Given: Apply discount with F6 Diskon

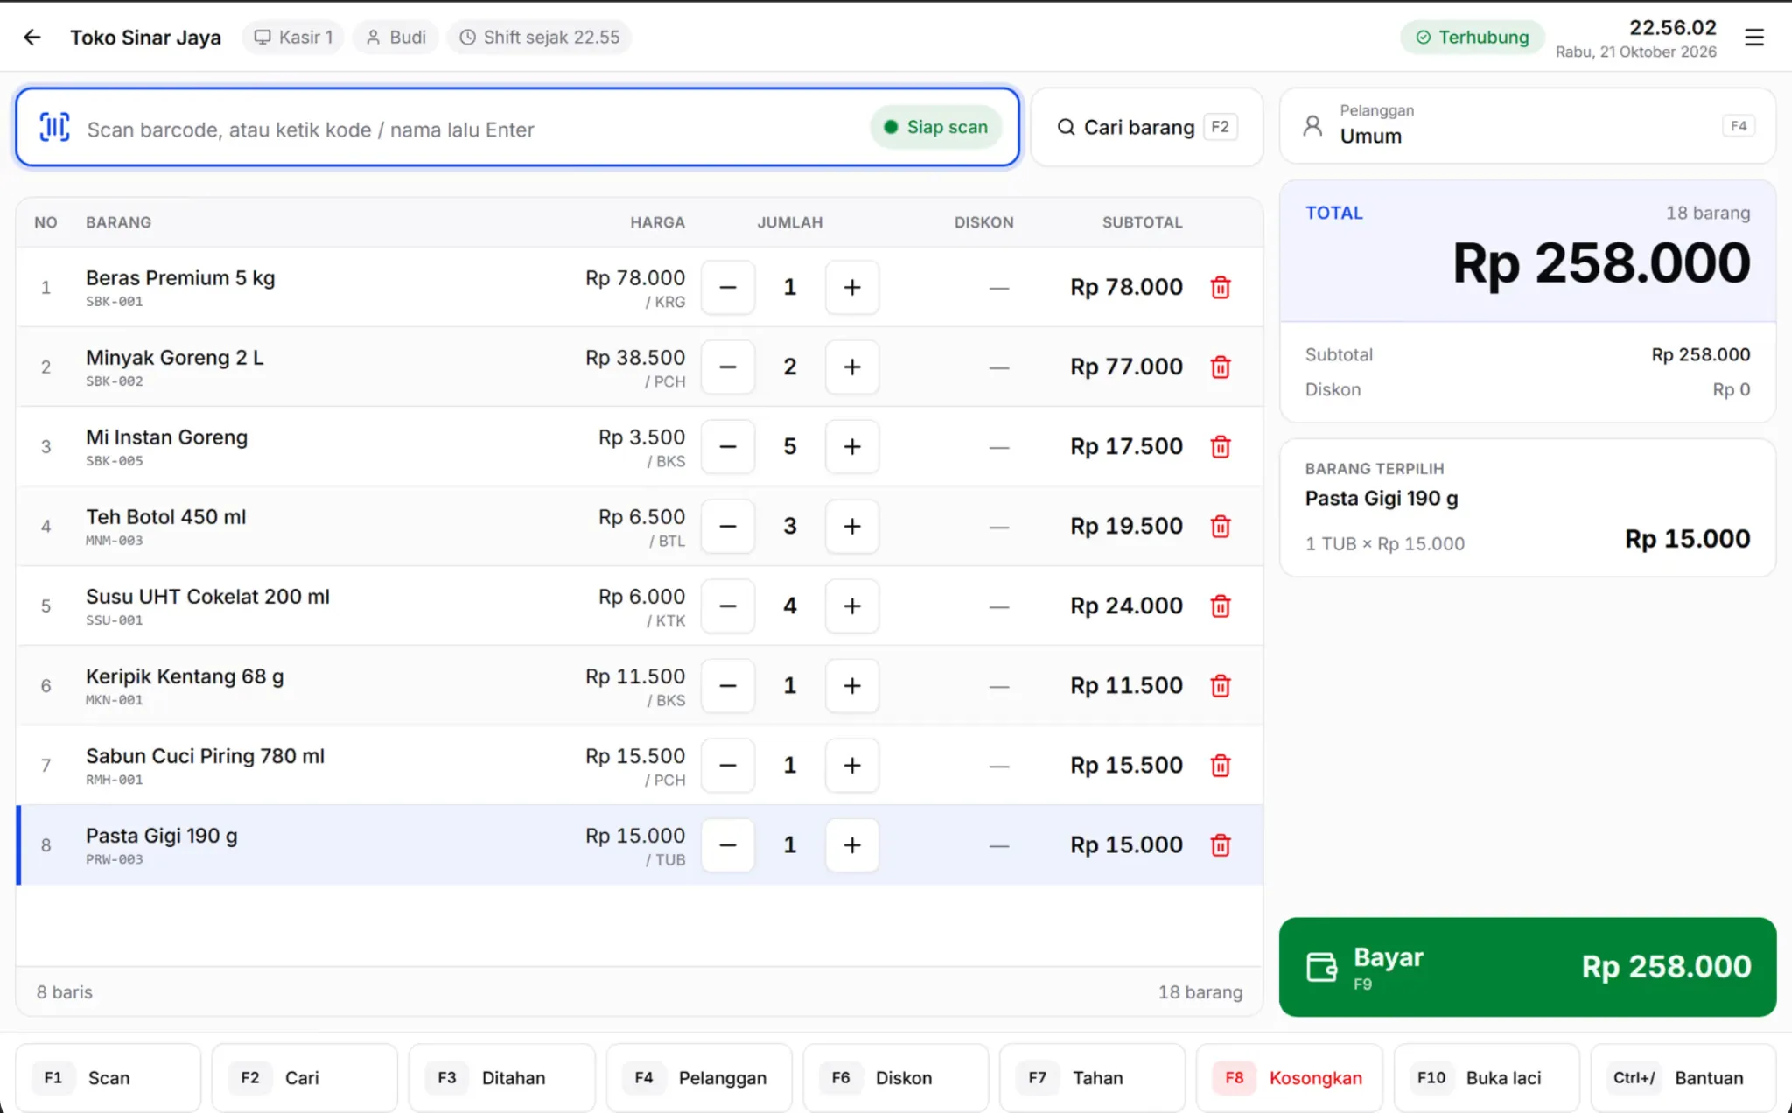Looking at the screenshot, I should click(x=895, y=1077).
